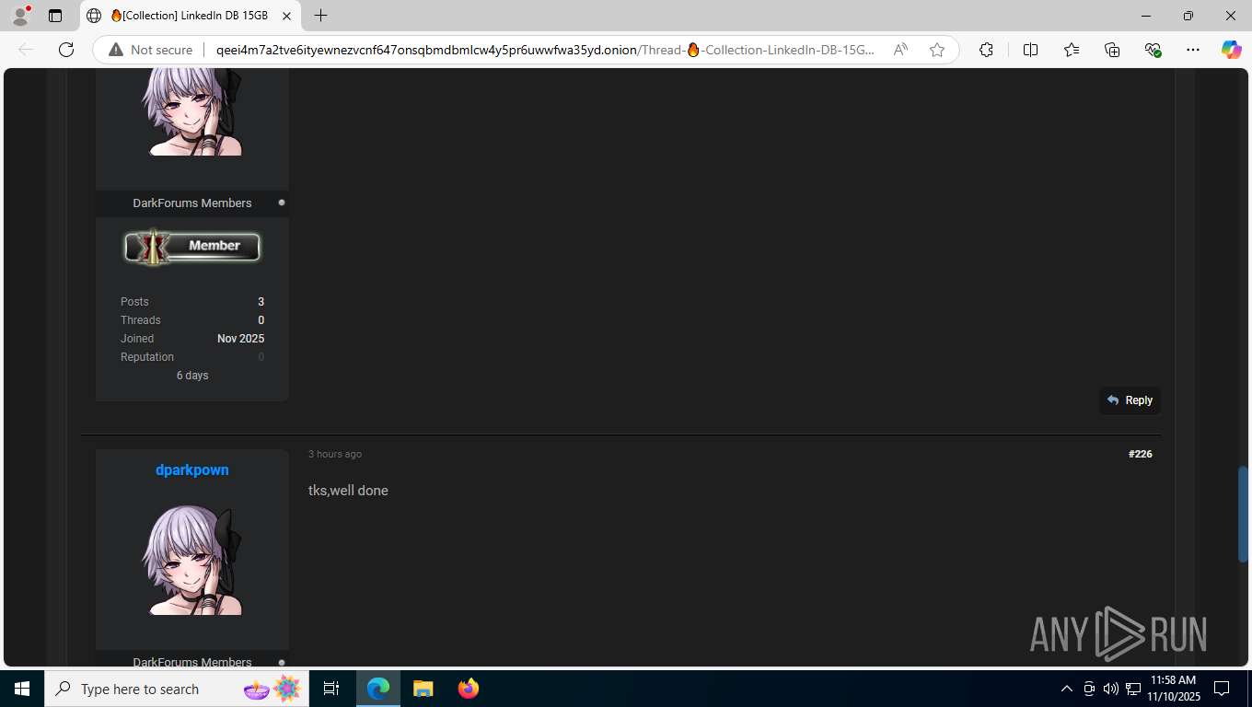
Task: Click the page vertical scrollbar thumb
Action: (x=1244, y=514)
